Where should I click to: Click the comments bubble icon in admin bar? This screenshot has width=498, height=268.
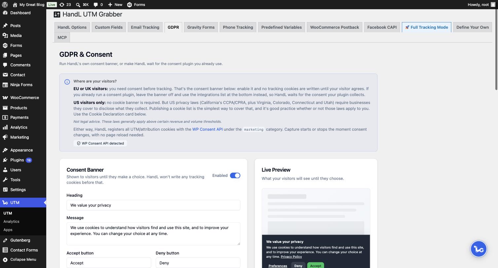click(x=95, y=5)
